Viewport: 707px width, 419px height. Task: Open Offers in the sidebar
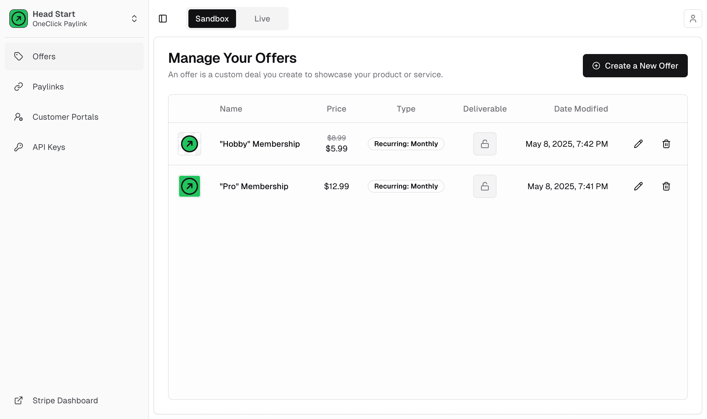tap(74, 56)
